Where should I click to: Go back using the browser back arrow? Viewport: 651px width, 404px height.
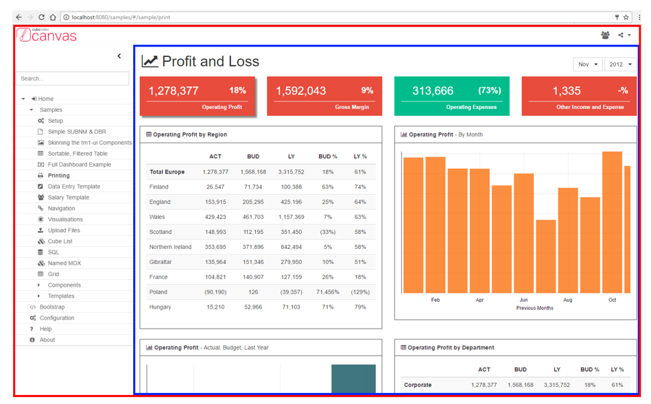[19, 17]
